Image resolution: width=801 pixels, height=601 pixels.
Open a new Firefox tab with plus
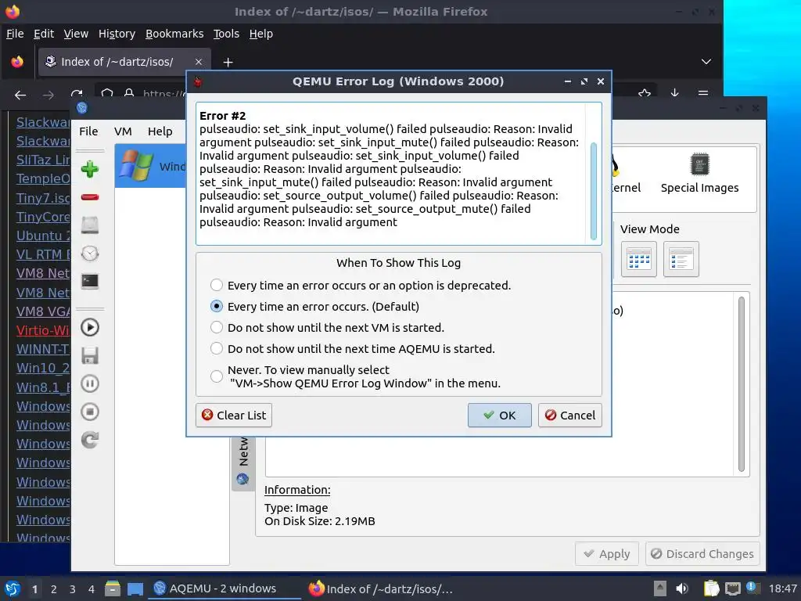click(228, 62)
